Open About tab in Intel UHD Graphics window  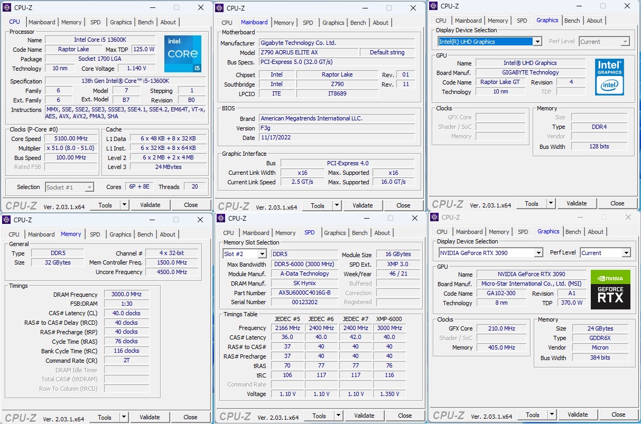tap(594, 21)
